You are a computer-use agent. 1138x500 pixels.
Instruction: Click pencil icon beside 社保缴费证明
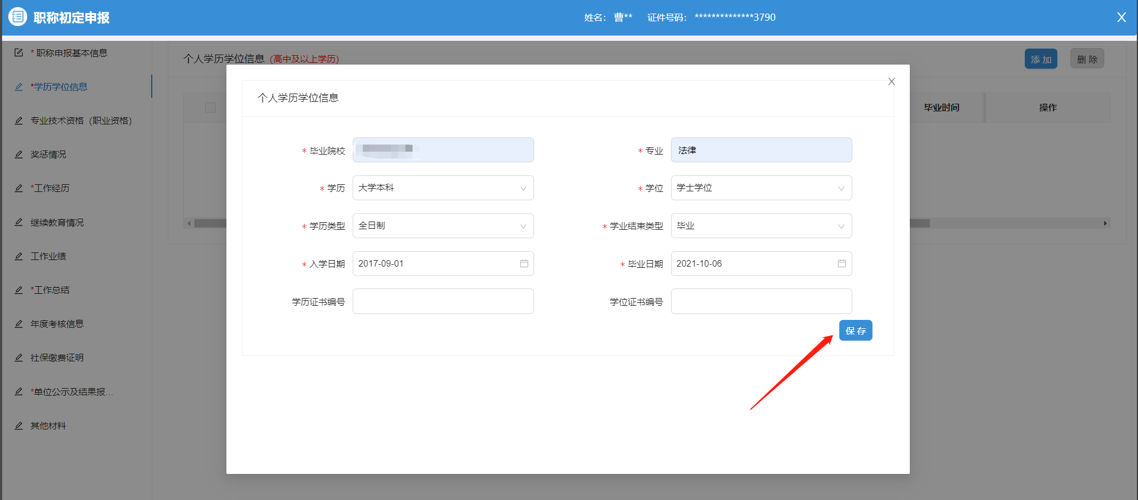tap(18, 357)
